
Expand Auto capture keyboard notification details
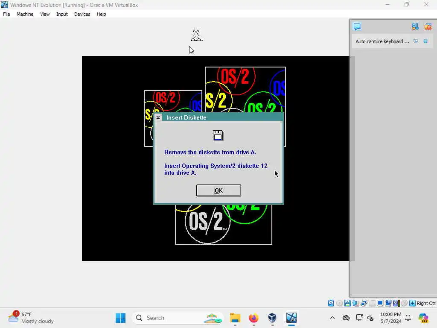click(416, 41)
